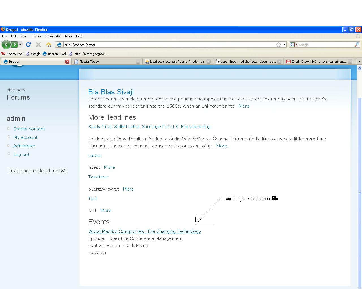This screenshot has width=362, height=289.
Task: Bookmark this page with the star icon
Action: 279,45
